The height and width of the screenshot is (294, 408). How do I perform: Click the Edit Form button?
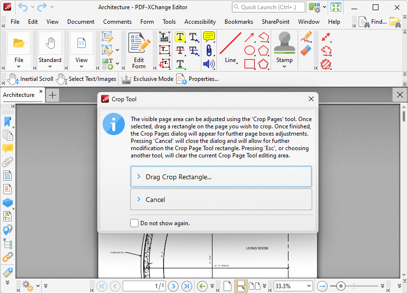tap(139, 50)
